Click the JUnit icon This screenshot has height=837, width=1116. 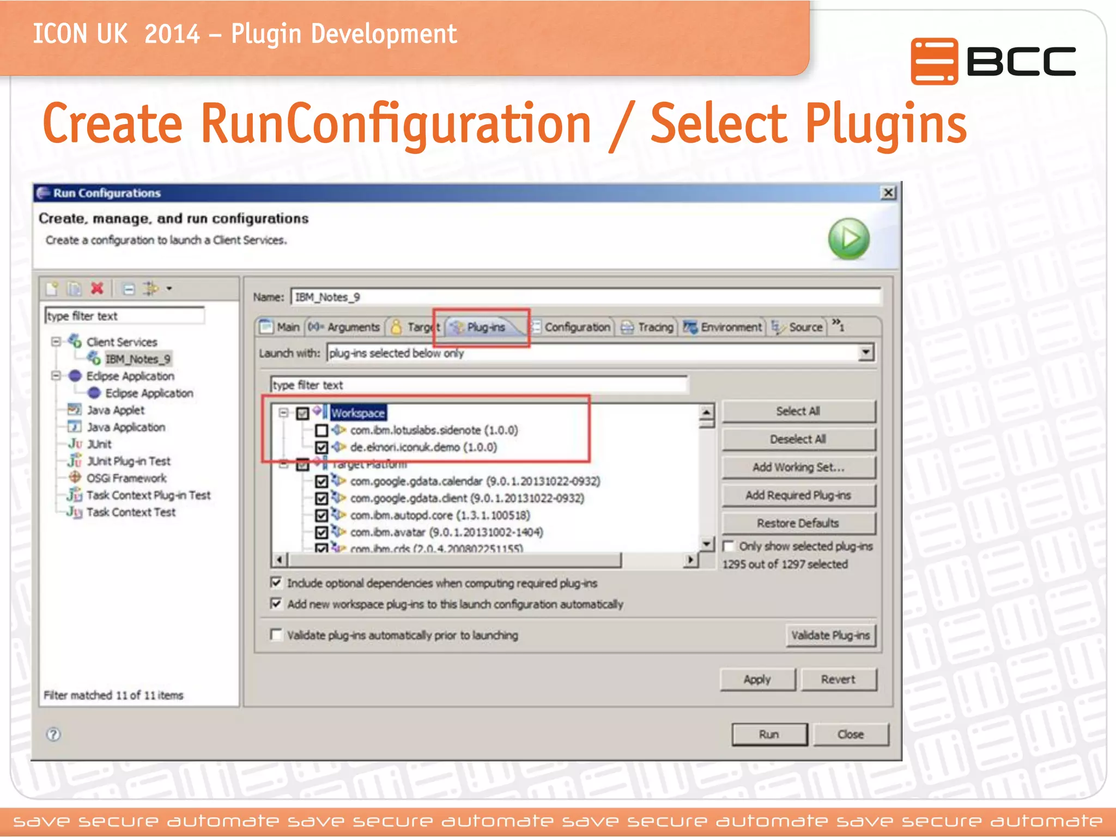tap(75, 444)
